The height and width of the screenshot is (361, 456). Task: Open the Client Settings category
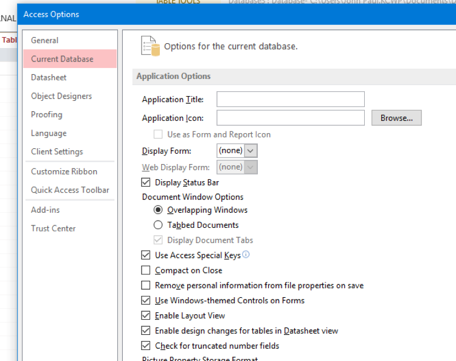(70, 151)
